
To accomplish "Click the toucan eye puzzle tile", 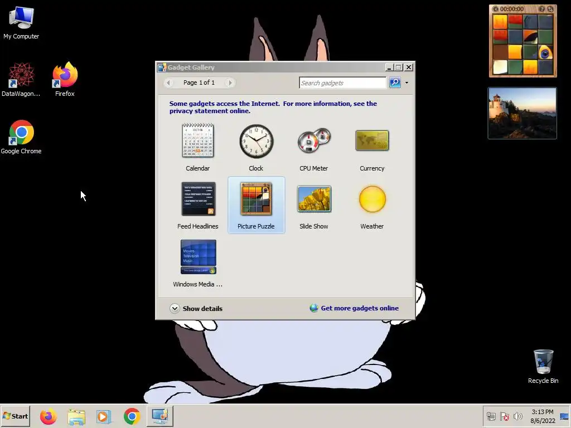I will click(545, 52).
